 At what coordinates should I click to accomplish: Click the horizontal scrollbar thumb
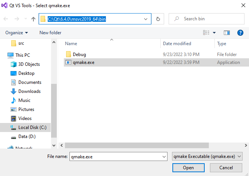tap(137, 145)
